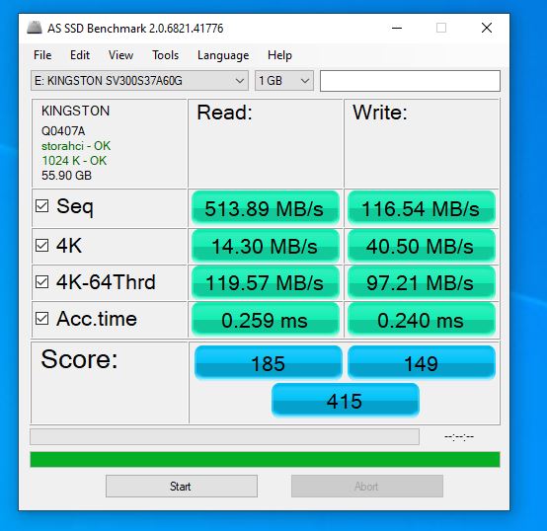Screen dimensions: 547x531
Task: Select the Seq read result 513.89 MB/s
Action: pos(266,208)
